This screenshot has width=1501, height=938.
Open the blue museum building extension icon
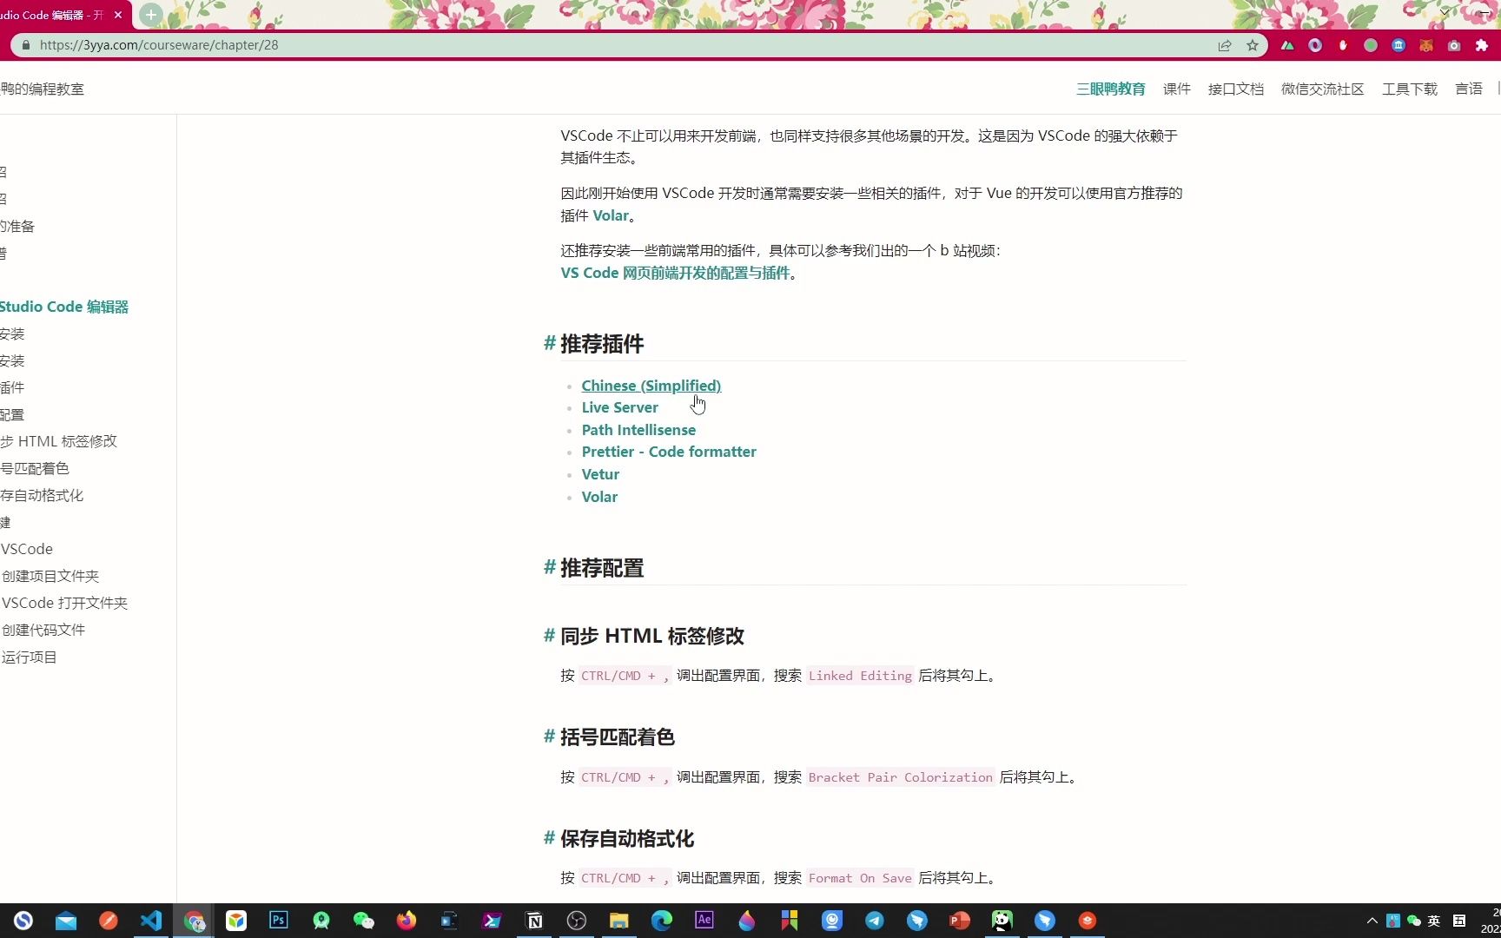1399,45
